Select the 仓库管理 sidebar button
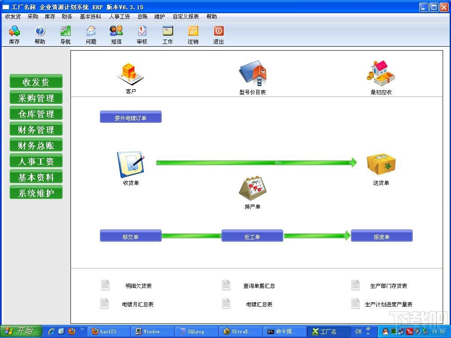Screen dimensions: 451x338 tap(36, 114)
